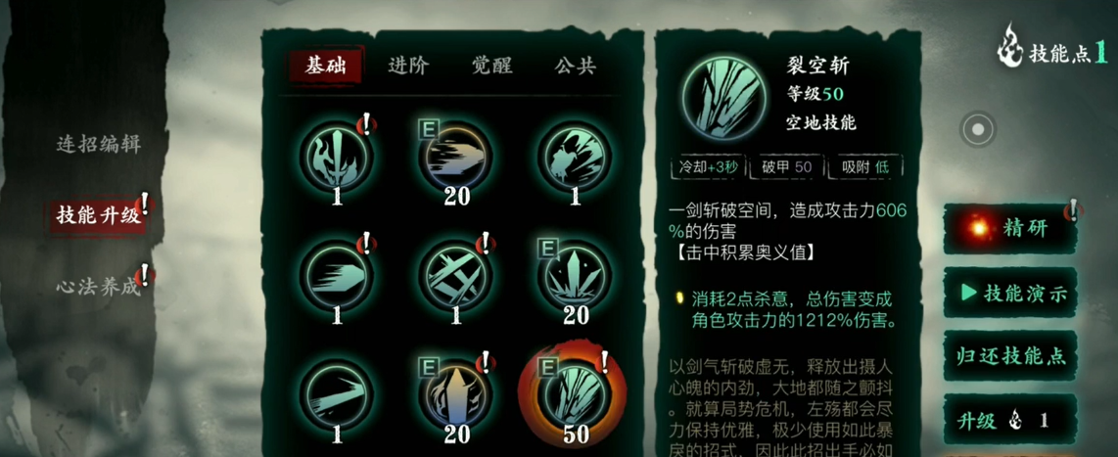Click the 归还技能点 button

coord(1010,356)
